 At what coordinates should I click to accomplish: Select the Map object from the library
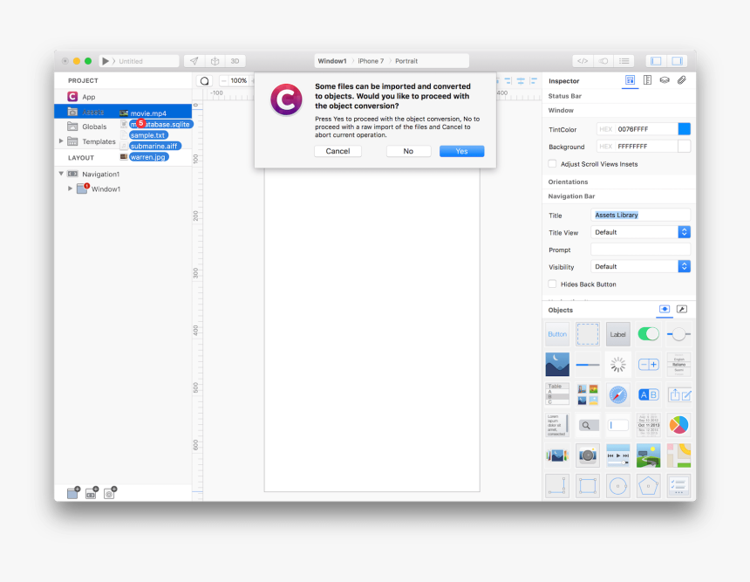[x=678, y=455]
